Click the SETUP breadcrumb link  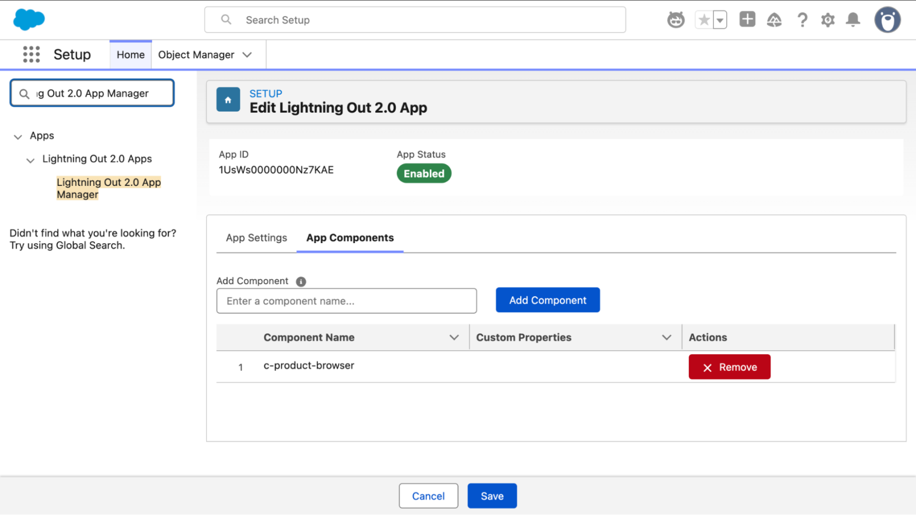tap(265, 94)
